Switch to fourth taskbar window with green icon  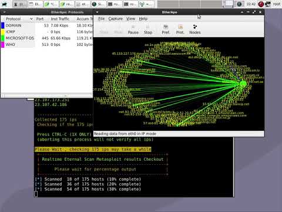pyautogui.click(x=67, y=4)
